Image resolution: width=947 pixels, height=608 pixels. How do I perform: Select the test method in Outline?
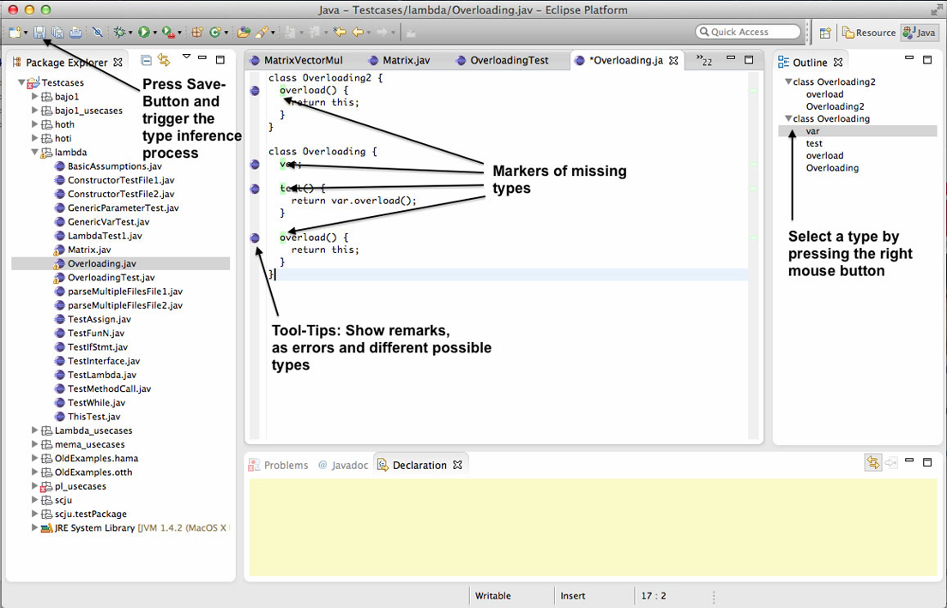click(814, 144)
